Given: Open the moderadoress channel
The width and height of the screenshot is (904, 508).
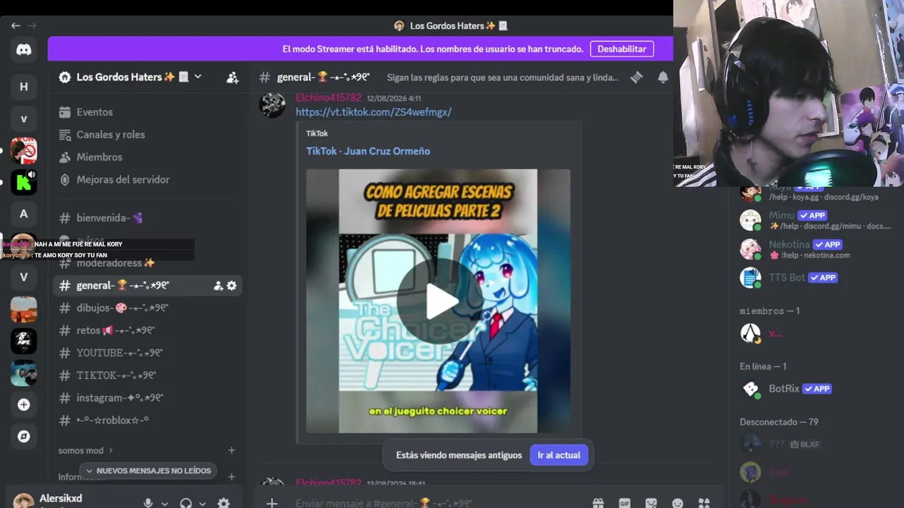Looking at the screenshot, I should click(148, 263).
